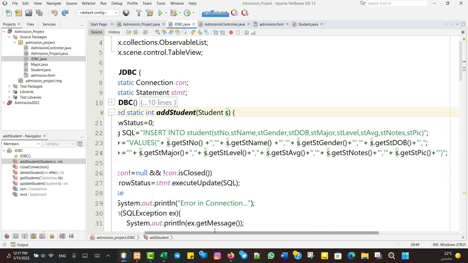Click the Open Project toolbar icon
The height and width of the screenshot is (263, 468).
29,13
